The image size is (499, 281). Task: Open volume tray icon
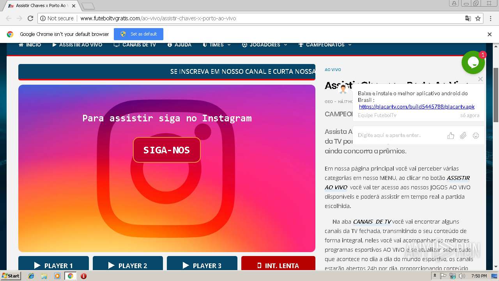[462, 276]
